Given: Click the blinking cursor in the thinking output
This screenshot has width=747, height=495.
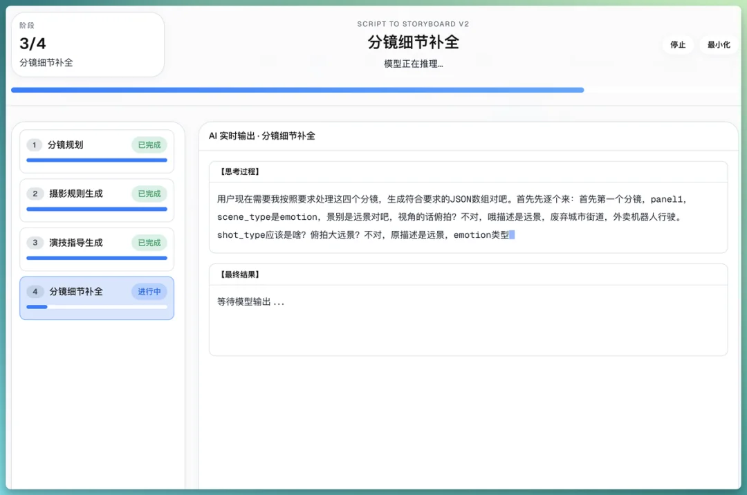Looking at the screenshot, I should [512, 234].
